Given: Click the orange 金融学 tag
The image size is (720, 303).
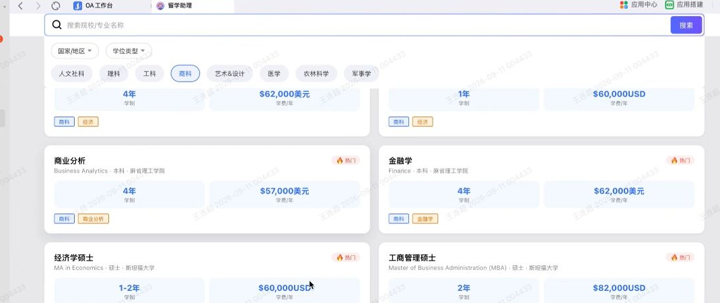Looking at the screenshot, I should pyautogui.click(x=425, y=219).
